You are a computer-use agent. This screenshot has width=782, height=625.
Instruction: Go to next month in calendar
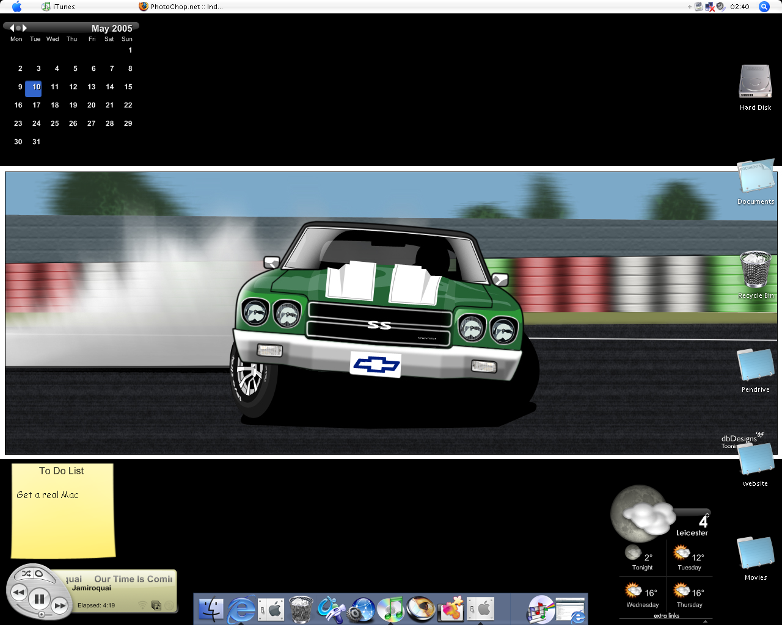point(24,27)
